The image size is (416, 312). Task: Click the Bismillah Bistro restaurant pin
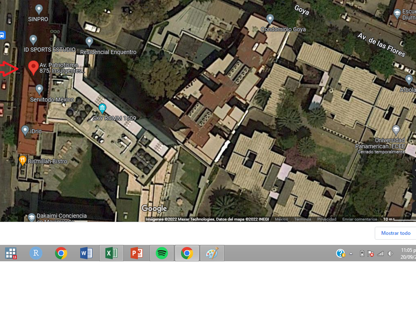23,160
